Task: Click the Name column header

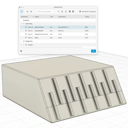Action: coord(37,17)
